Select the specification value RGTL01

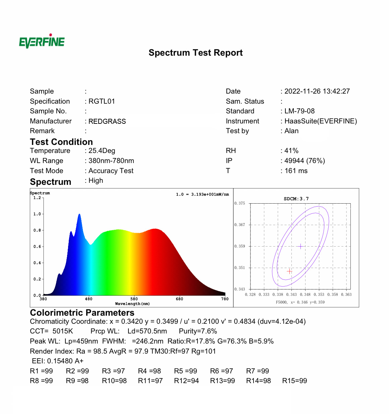(102, 101)
